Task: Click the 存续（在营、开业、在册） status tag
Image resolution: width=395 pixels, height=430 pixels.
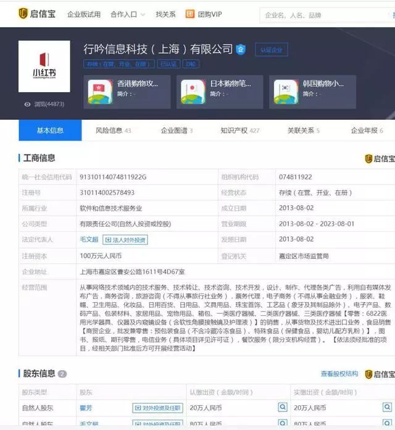Action: coord(119,64)
